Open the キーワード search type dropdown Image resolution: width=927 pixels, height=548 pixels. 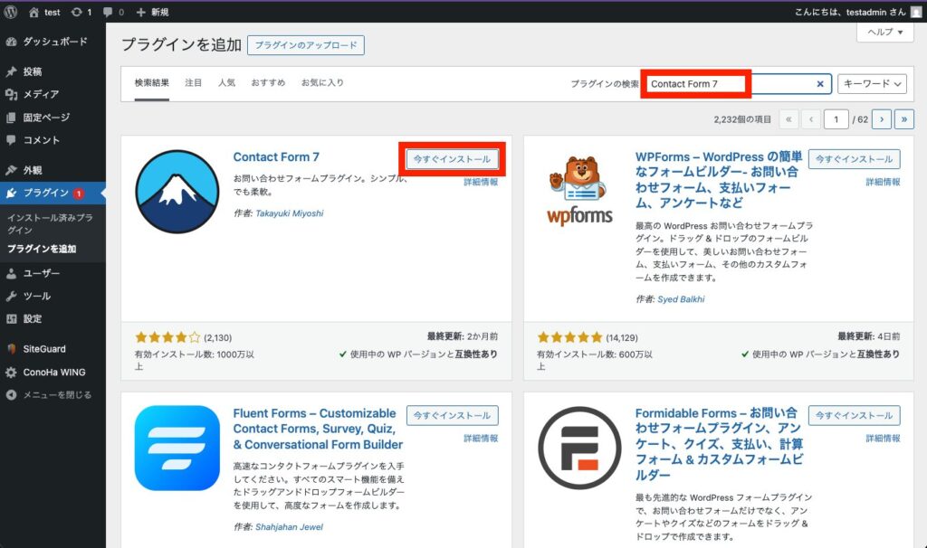(872, 84)
